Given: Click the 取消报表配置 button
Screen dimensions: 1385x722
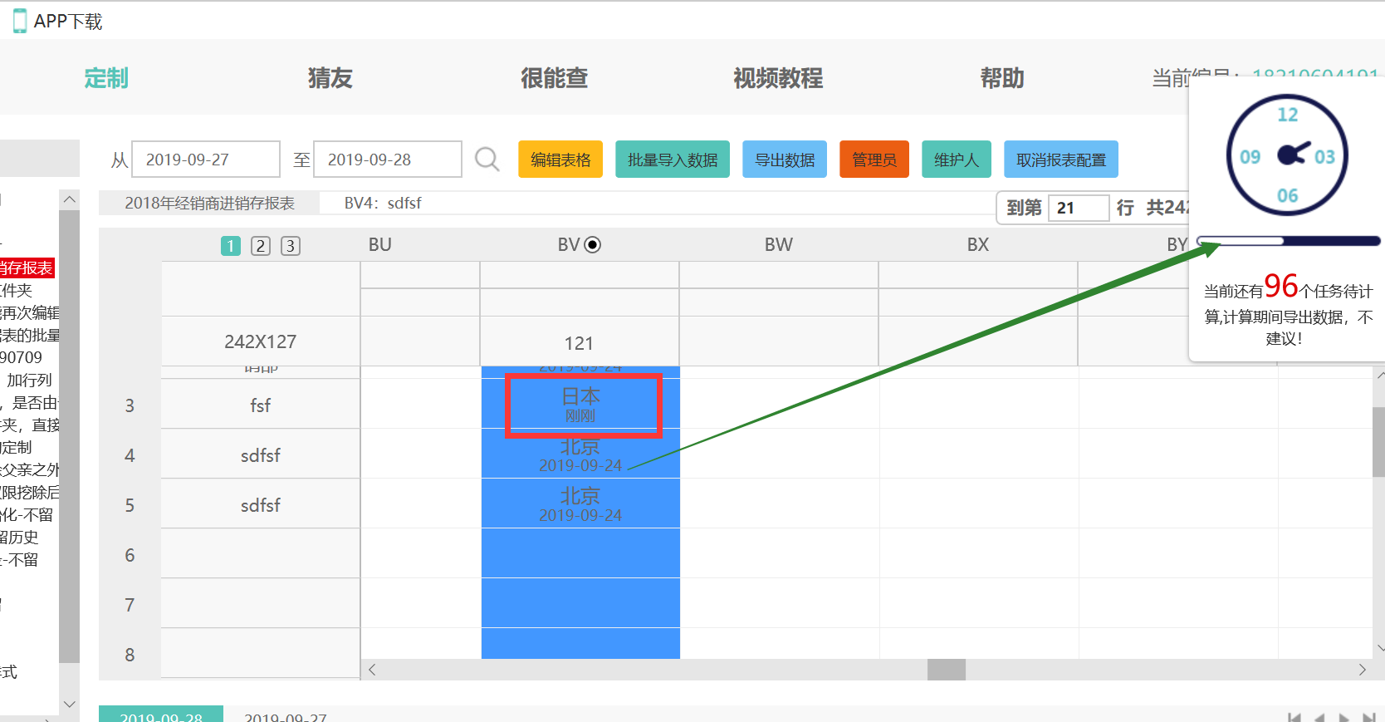Looking at the screenshot, I should [1061, 160].
